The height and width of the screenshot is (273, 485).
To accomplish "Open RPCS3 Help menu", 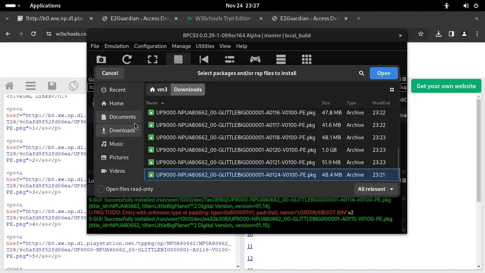I will 241,46.
